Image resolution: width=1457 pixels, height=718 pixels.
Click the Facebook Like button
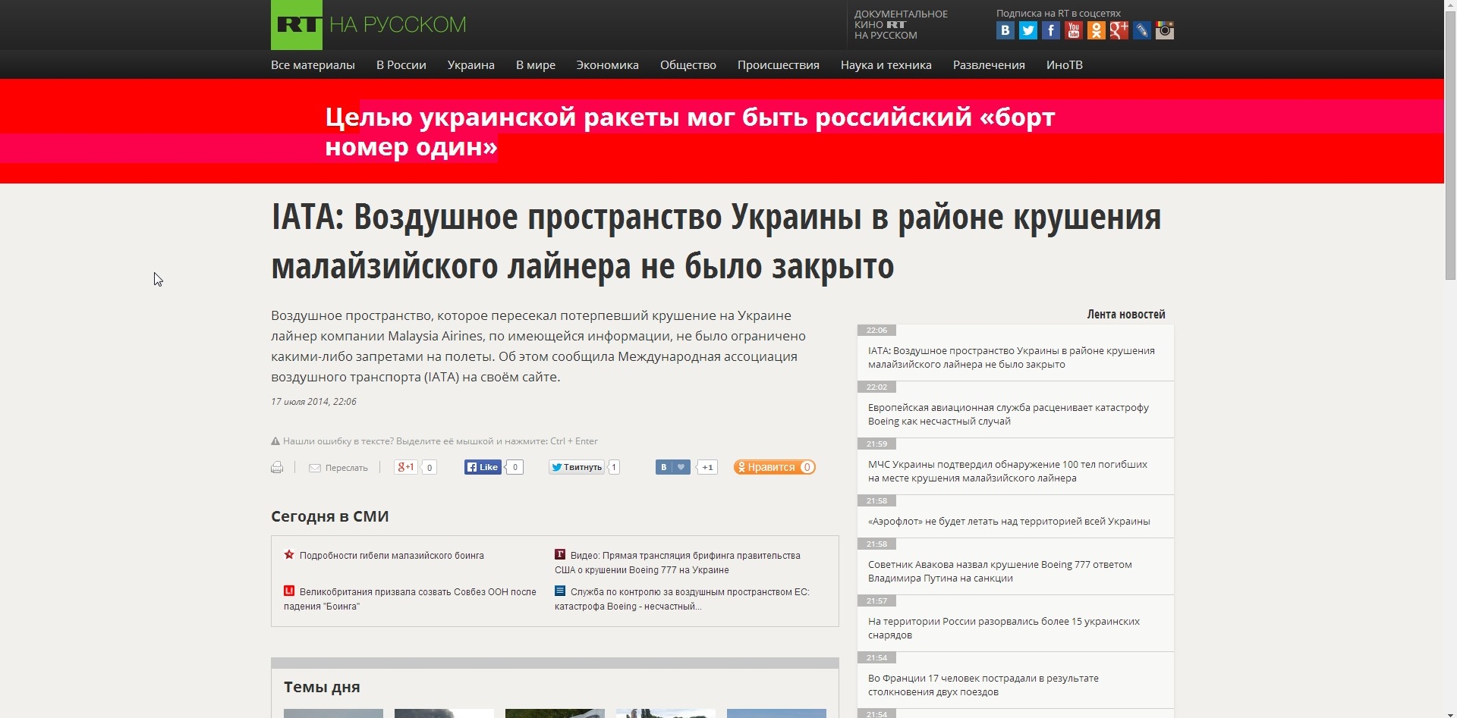[483, 467]
